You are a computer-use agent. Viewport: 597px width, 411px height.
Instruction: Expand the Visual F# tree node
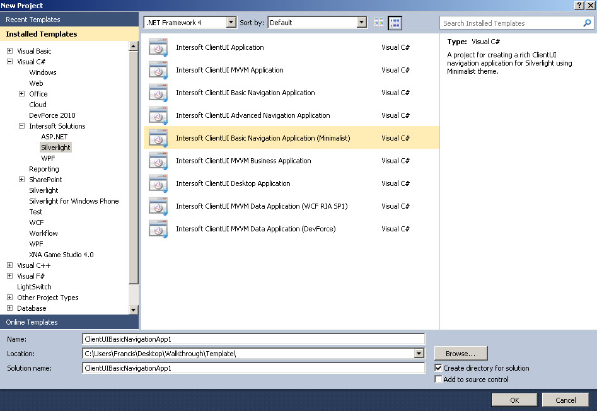coord(10,276)
